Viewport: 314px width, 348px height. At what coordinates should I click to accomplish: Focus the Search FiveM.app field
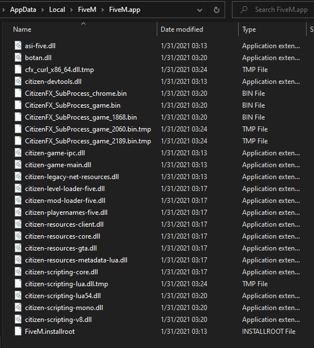tap(273, 10)
